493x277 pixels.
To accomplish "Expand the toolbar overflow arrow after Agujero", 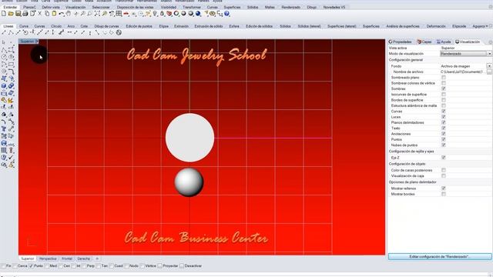I will 487,26.
